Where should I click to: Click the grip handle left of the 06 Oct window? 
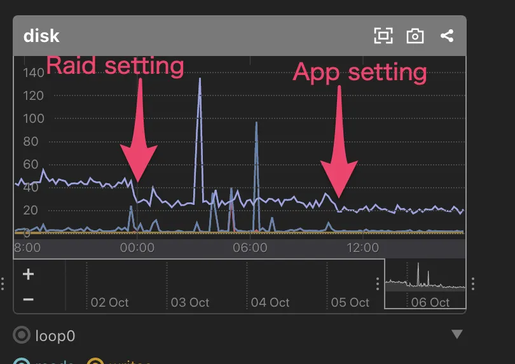378,284
